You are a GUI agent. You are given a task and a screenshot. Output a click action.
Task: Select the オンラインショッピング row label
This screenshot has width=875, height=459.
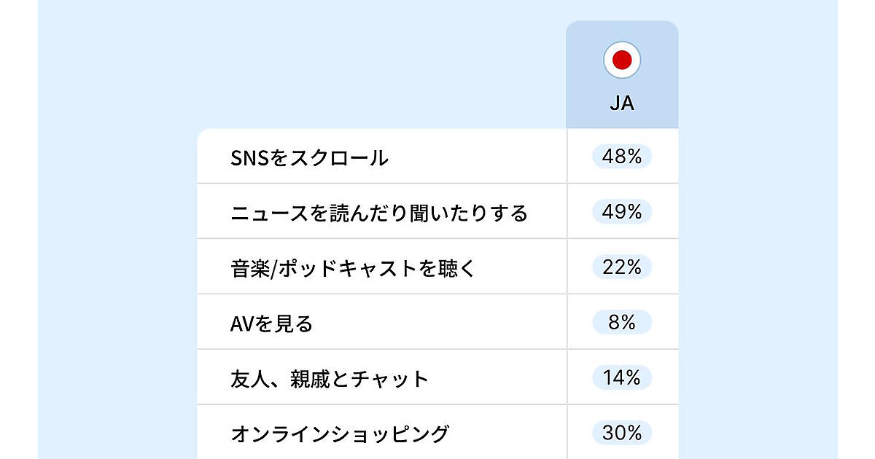coord(340,434)
